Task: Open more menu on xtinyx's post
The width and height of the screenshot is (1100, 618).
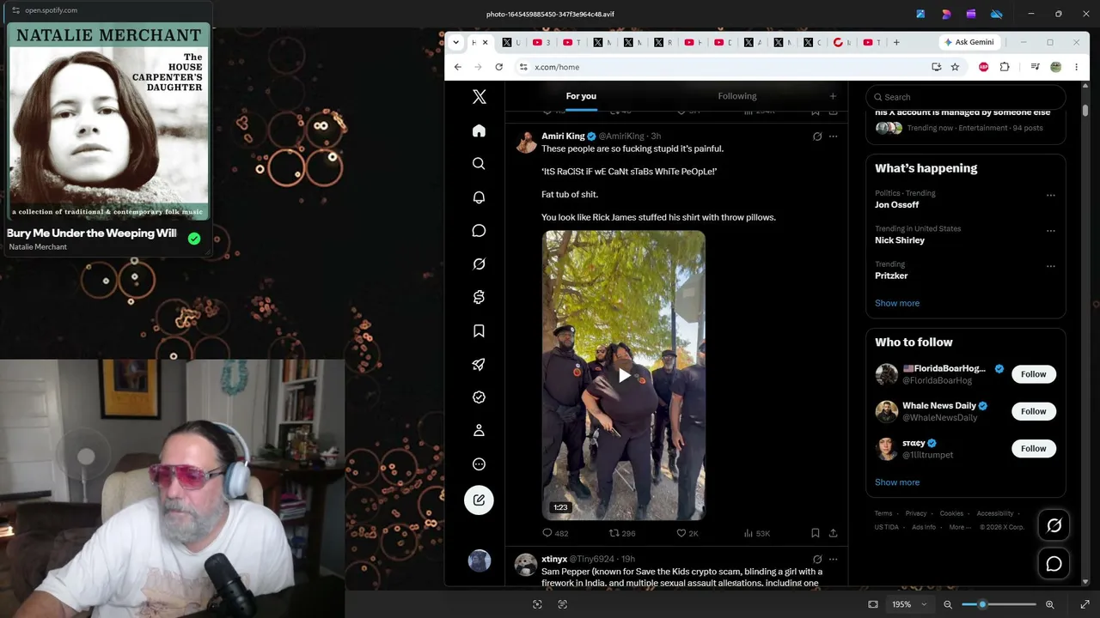Action: point(833,560)
